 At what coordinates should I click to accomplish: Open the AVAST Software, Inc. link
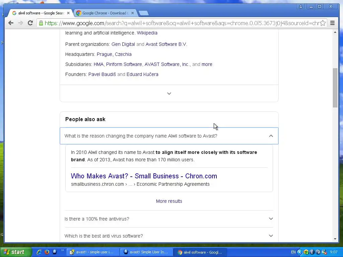click(x=167, y=64)
